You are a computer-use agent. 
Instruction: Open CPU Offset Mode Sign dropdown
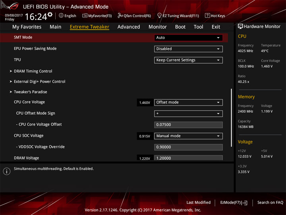coord(188,113)
